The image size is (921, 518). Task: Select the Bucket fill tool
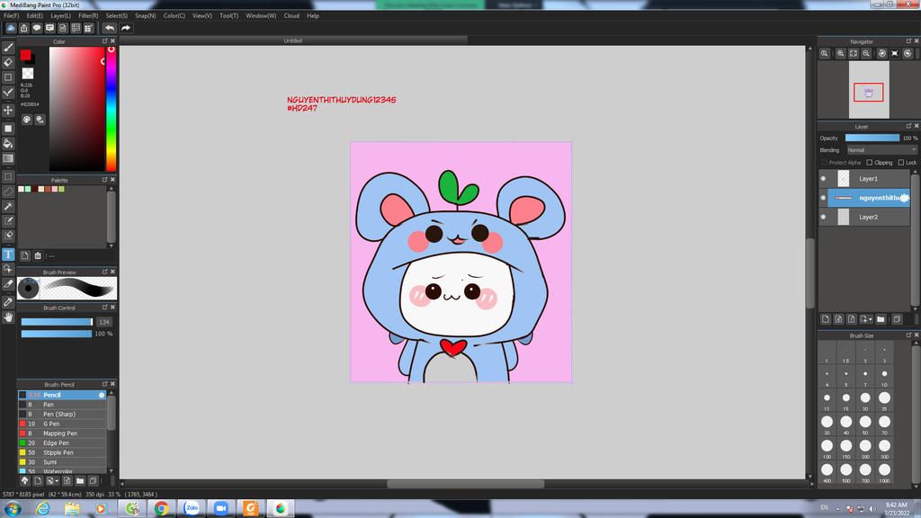8,143
